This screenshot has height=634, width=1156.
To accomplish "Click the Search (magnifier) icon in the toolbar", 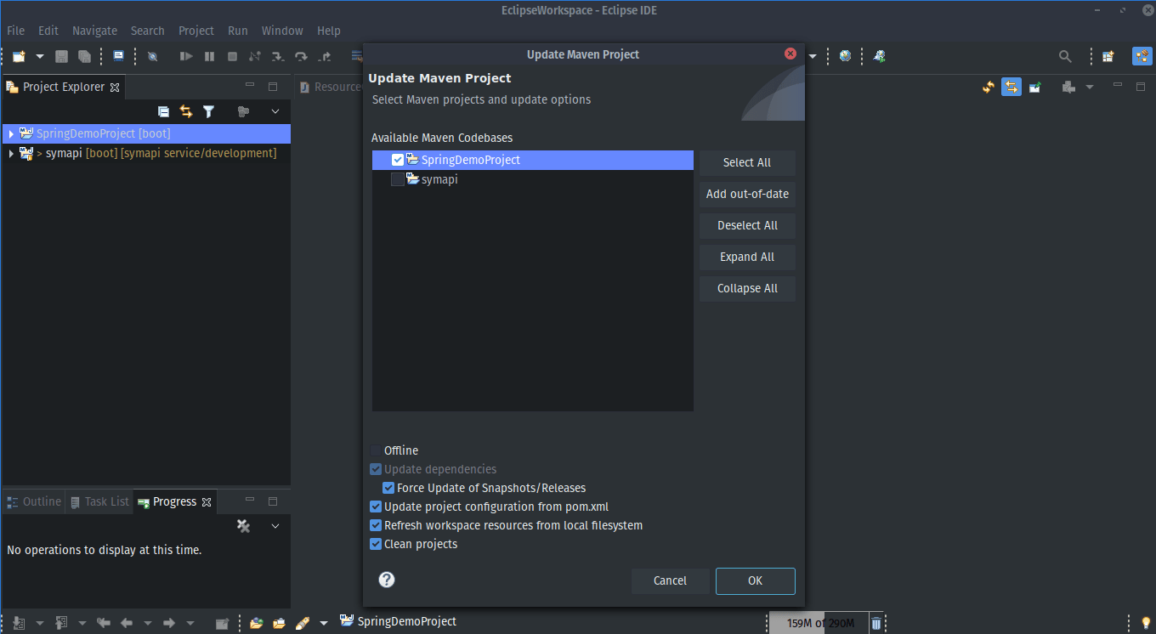I will point(1065,56).
